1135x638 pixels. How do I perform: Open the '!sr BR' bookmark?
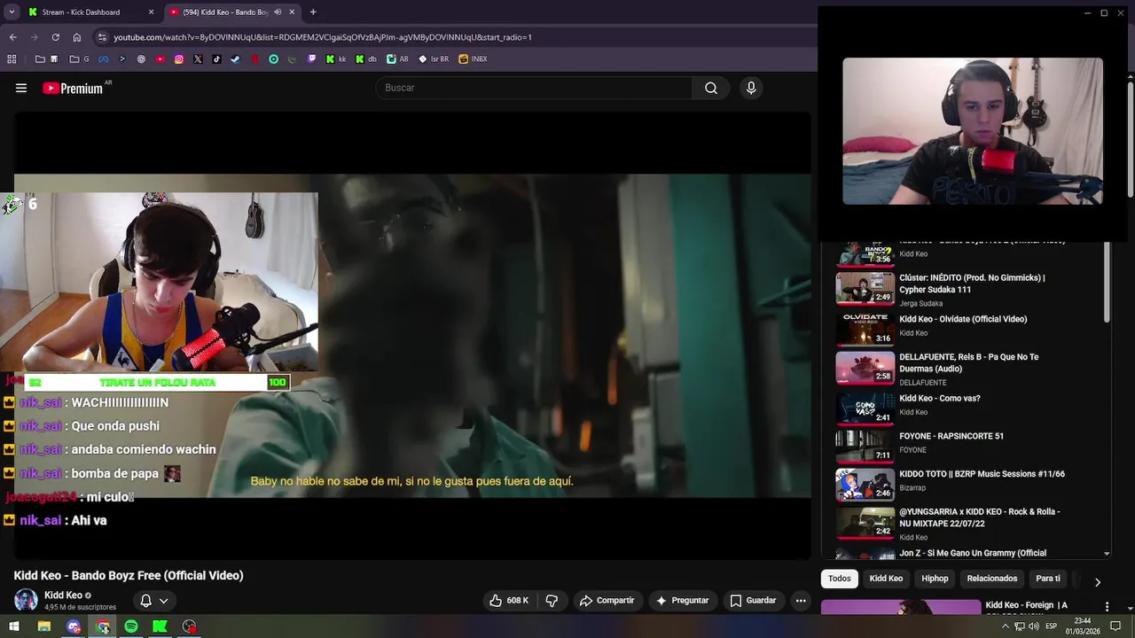434,59
